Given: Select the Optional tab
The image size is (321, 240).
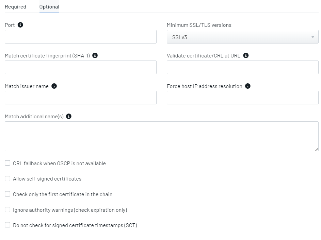Looking at the screenshot, I should 49,6.
